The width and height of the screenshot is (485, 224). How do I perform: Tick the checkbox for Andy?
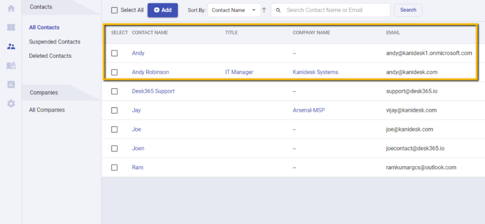click(115, 53)
